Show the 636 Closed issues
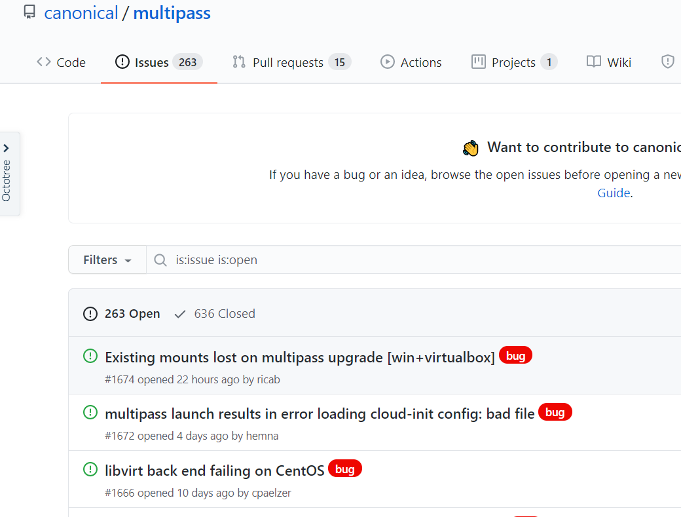The image size is (681, 517). [215, 314]
